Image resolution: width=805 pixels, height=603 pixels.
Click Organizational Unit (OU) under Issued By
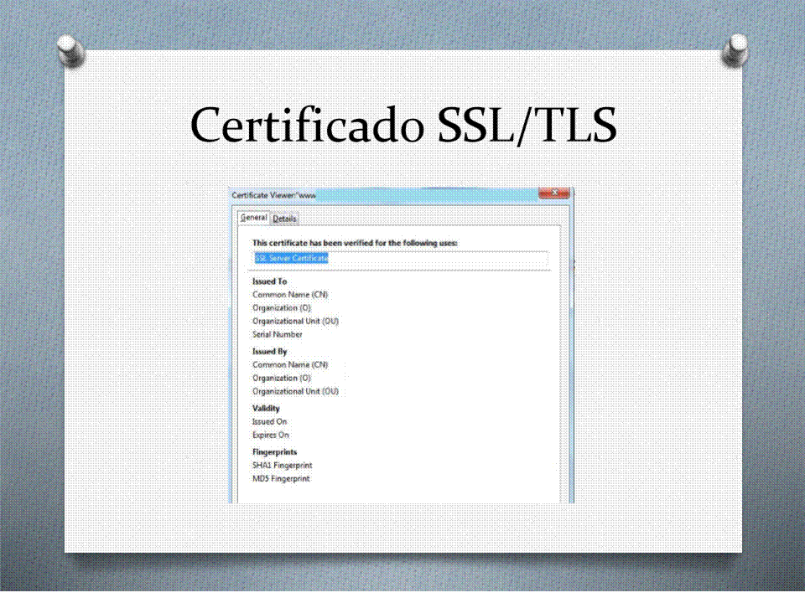(x=295, y=392)
